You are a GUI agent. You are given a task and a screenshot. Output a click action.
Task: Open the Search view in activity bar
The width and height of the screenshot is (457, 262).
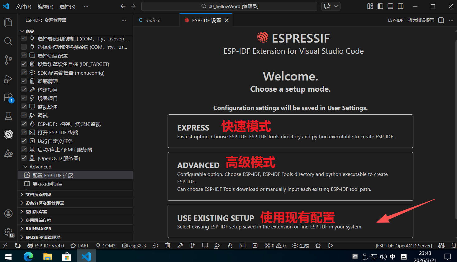8,41
